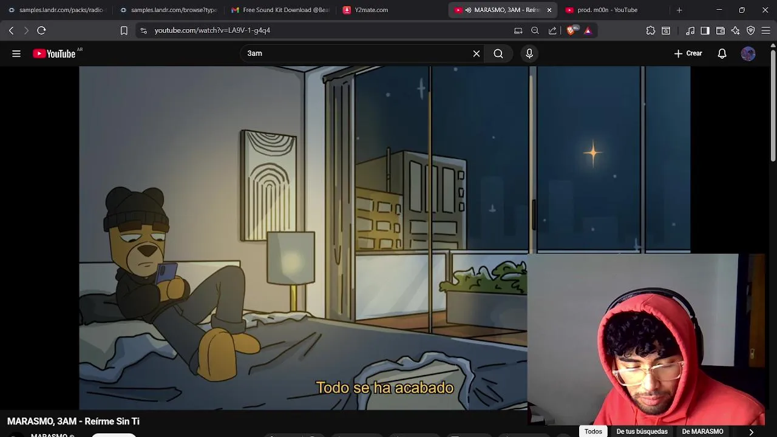777x437 pixels.
Task: Mute the MARASMO tab via speaker icon
Action: coord(468,10)
